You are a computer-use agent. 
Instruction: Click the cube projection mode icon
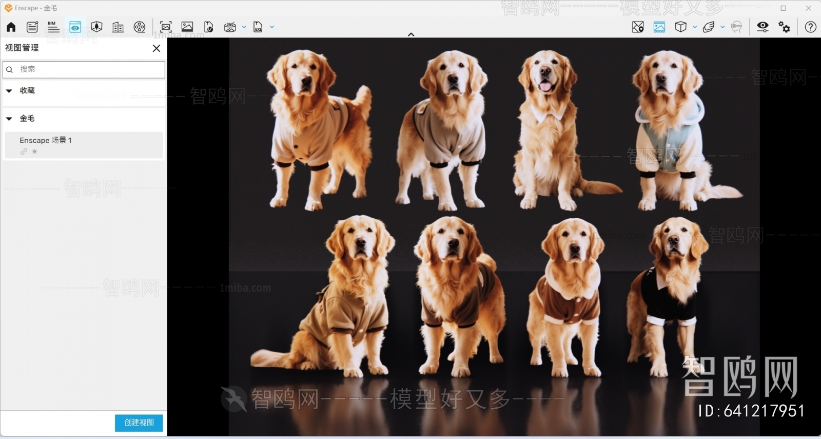pos(681,27)
